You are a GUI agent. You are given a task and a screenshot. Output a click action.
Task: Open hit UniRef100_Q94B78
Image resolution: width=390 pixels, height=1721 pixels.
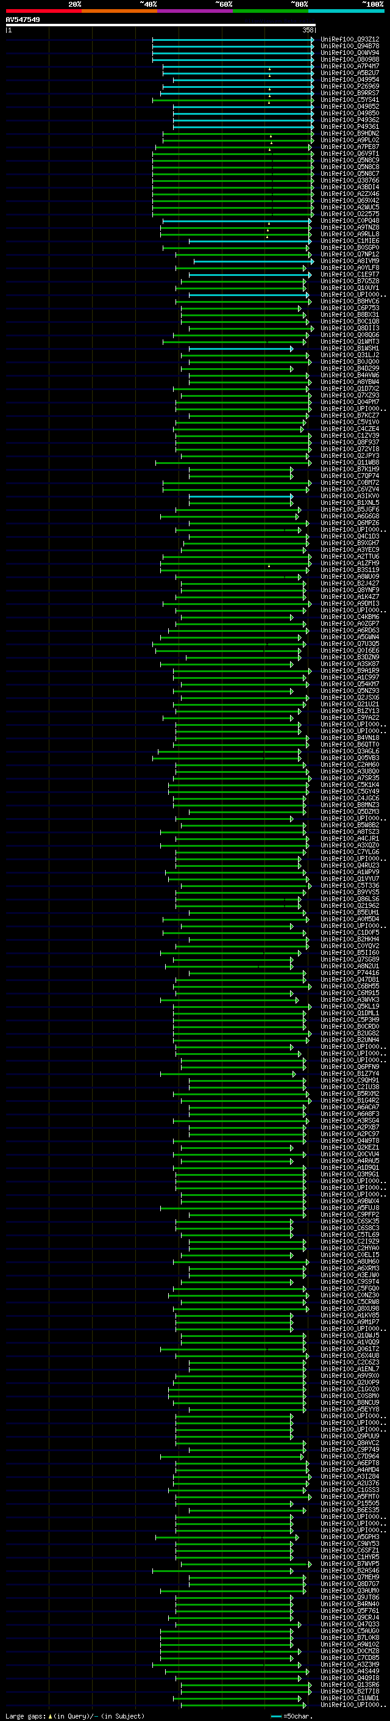(x=350, y=46)
